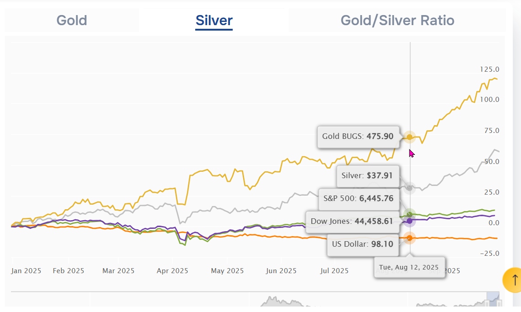
Task: Click the S&P 500 6,445.76 tooltip label
Action: (x=359, y=199)
